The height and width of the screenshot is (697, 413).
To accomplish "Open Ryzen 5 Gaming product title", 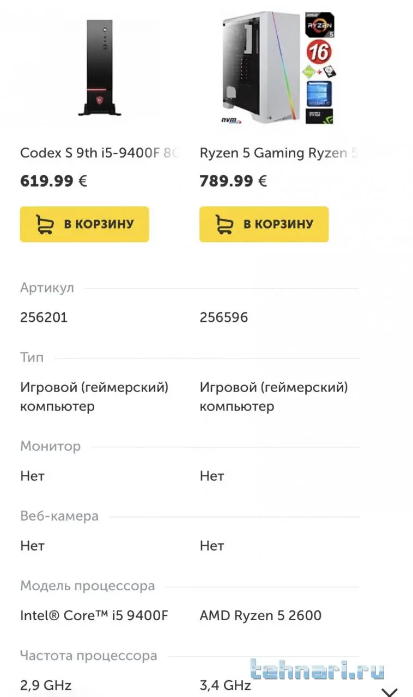I will pyautogui.click(x=278, y=153).
